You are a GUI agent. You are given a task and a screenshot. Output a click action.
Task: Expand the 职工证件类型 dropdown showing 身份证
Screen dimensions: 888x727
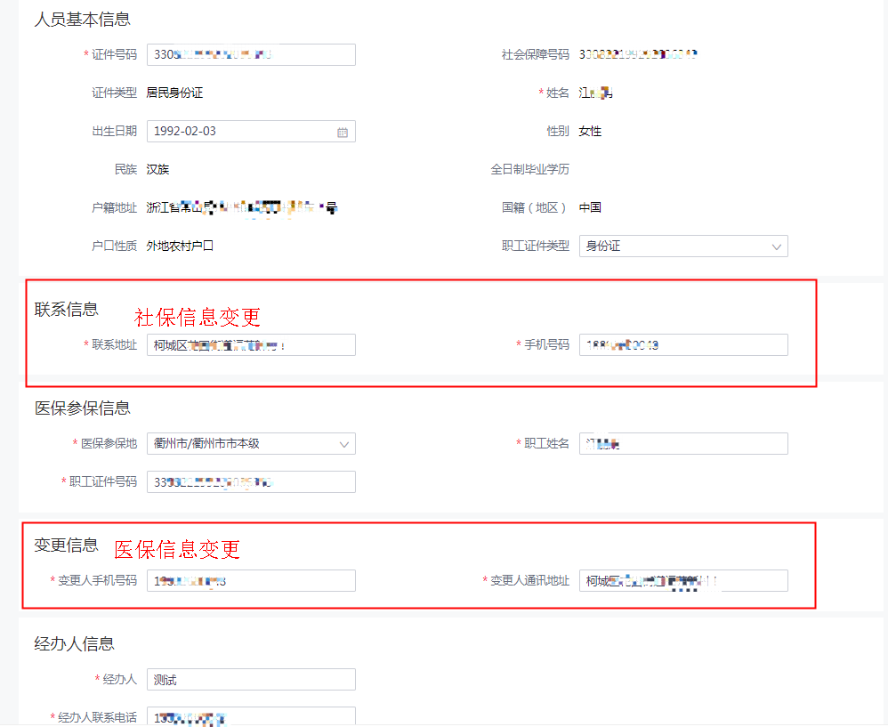coord(683,246)
